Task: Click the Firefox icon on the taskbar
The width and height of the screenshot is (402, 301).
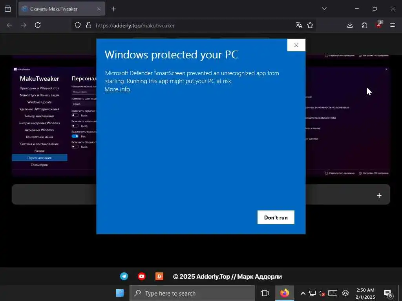Action: click(x=285, y=293)
